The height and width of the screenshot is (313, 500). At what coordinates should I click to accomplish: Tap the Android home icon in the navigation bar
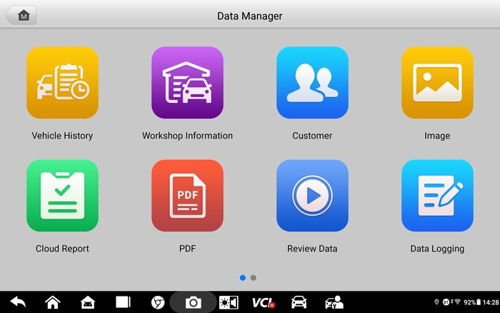53,302
